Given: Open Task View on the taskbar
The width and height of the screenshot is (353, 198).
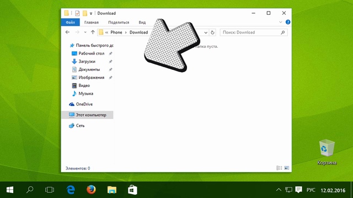Looking at the screenshot, I should click(x=50, y=190).
